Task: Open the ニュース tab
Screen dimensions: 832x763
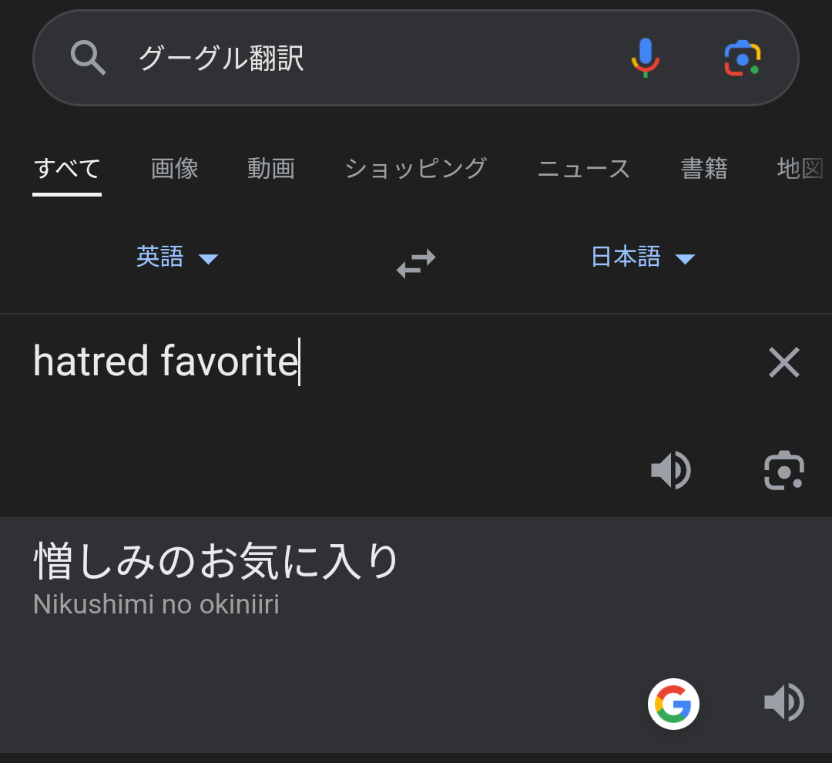Action: pos(584,169)
